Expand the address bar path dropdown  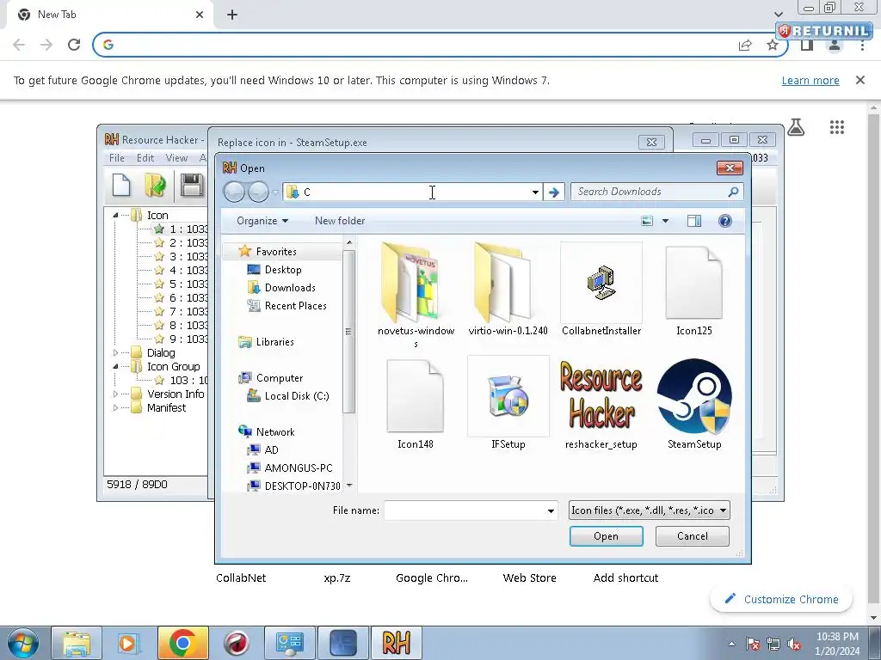tap(535, 192)
